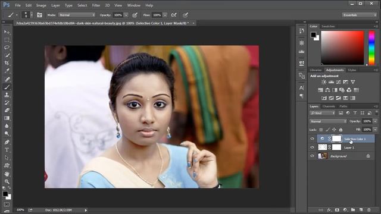Select the Rectangular Marquee tool
This screenshot has height=214, width=381.
click(7, 40)
